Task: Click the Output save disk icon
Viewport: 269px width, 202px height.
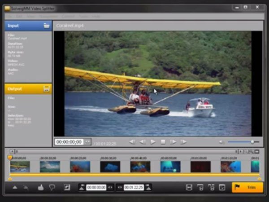Action: (x=46, y=89)
